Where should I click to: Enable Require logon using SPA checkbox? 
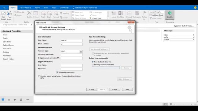pyautogui.click(x=39, y=76)
